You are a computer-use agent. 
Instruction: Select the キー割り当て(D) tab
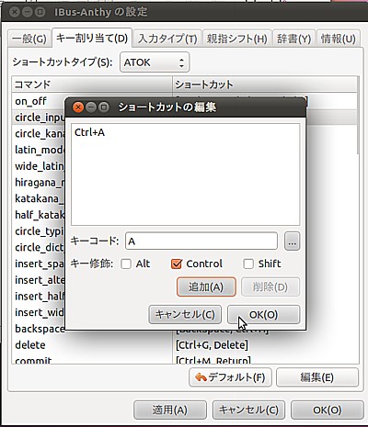(92, 38)
